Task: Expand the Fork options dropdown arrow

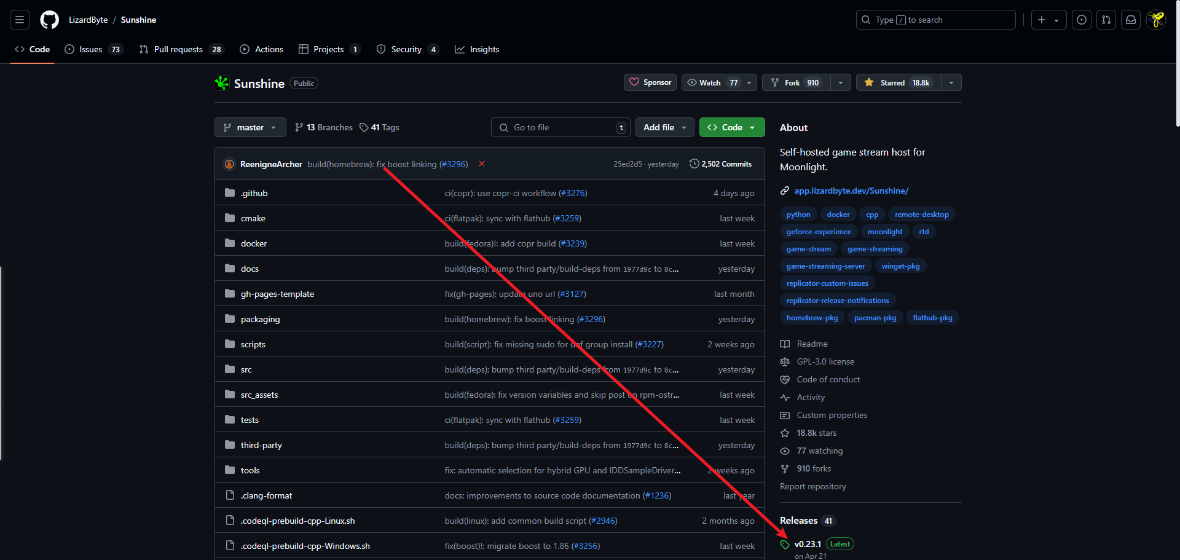Action: click(841, 82)
